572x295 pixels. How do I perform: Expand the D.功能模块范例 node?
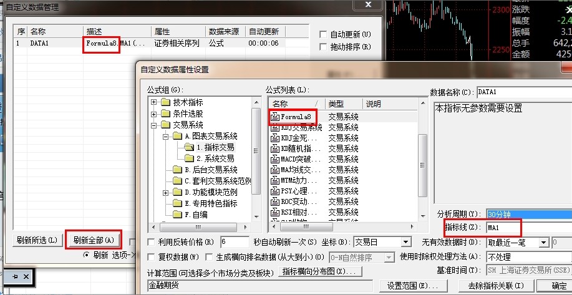(166, 192)
